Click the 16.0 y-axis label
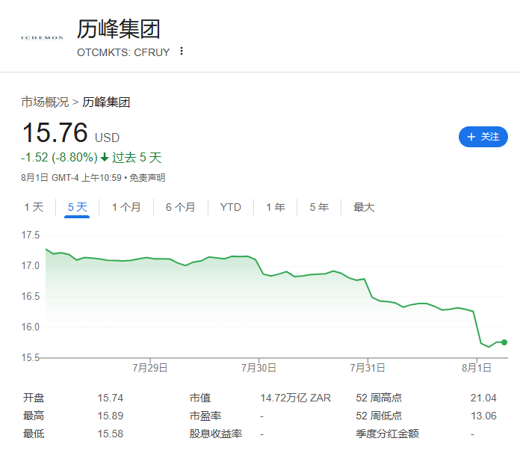 30,327
